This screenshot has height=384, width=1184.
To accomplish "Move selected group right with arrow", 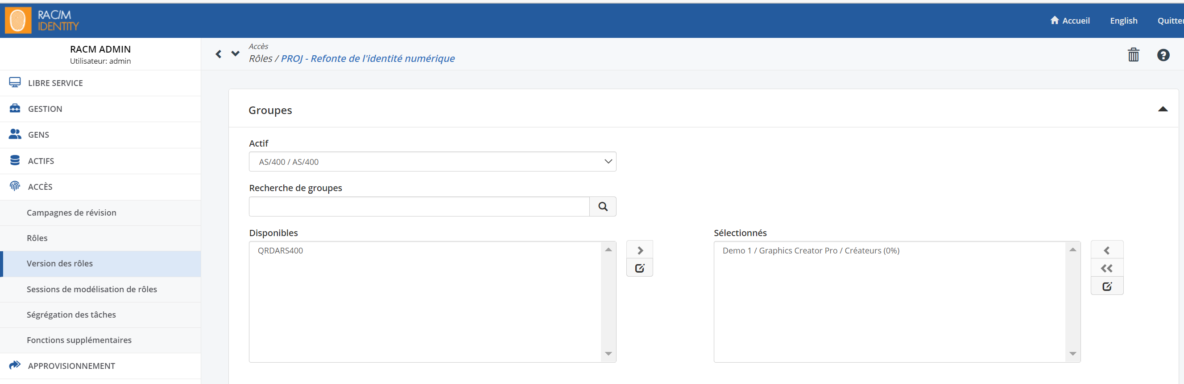I will tap(640, 250).
